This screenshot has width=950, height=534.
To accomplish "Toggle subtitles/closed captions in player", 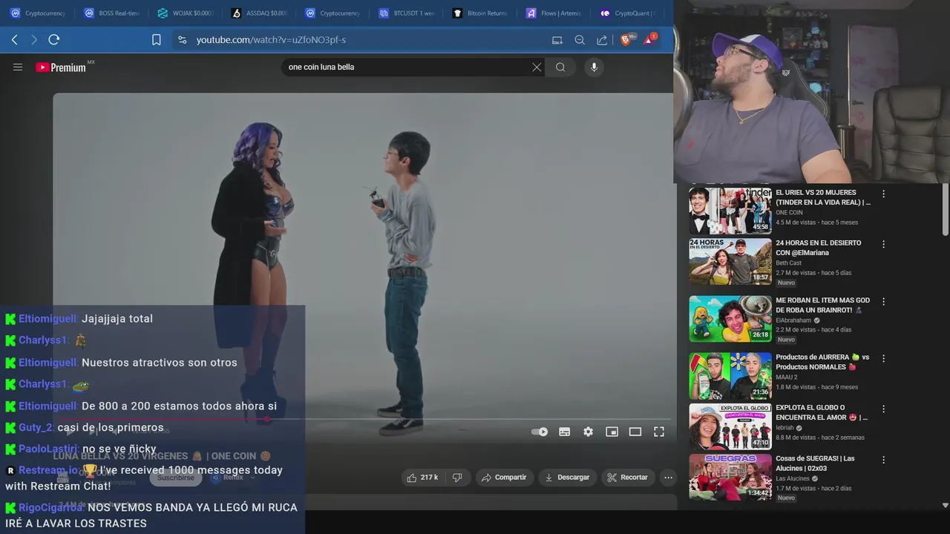I will [564, 432].
